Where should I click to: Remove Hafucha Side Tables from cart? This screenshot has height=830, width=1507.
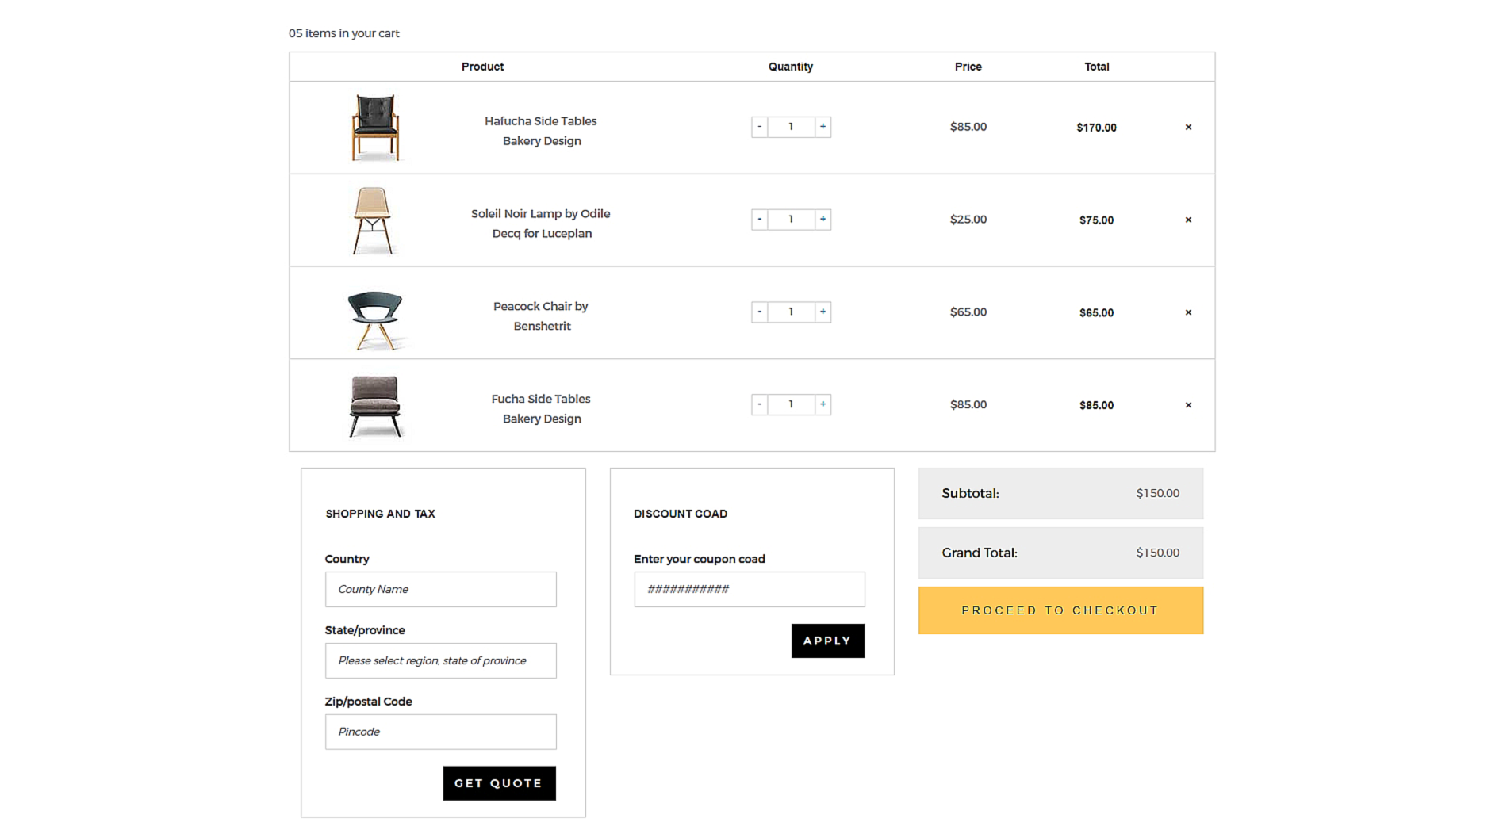click(x=1188, y=127)
